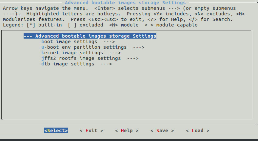
Task: Click the Save button
Action: pos(162,131)
